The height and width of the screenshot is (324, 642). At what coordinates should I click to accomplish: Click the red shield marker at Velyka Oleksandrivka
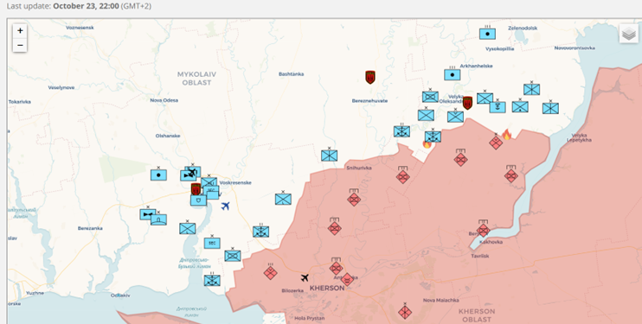(467, 103)
